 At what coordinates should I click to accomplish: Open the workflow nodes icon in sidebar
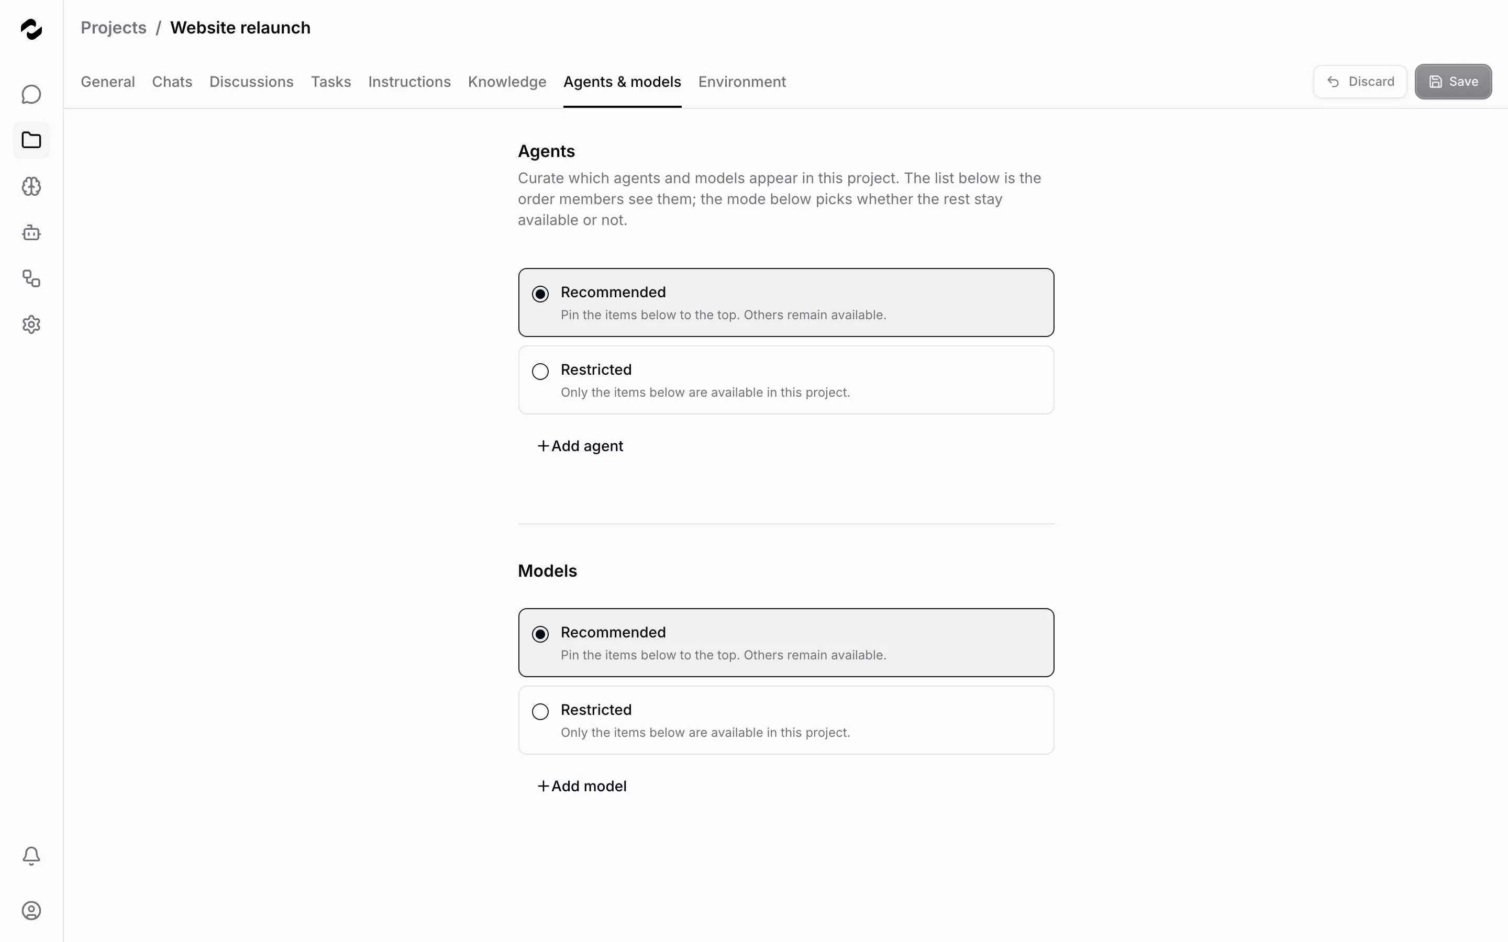pyautogui.click(x=31, y=278)
